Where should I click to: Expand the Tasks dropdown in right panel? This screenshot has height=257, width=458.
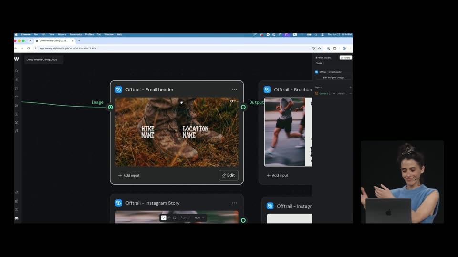coord(320,63)
